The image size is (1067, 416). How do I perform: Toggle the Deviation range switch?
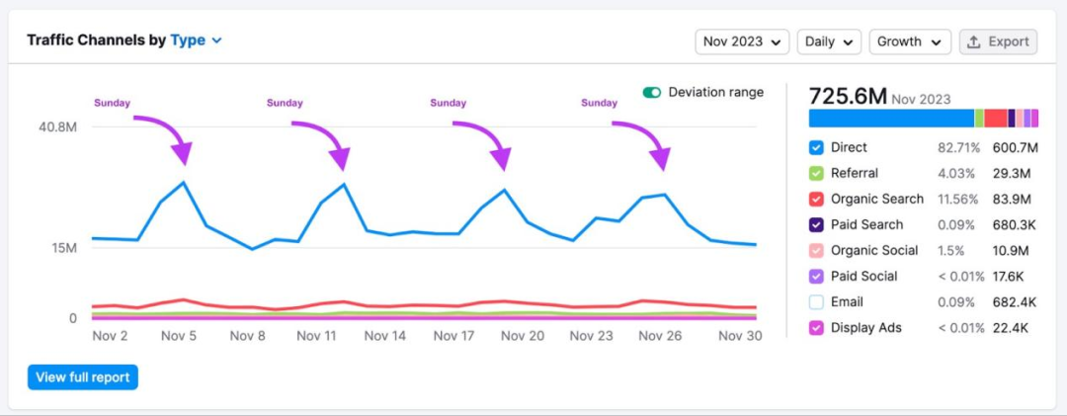click(652, 92)
